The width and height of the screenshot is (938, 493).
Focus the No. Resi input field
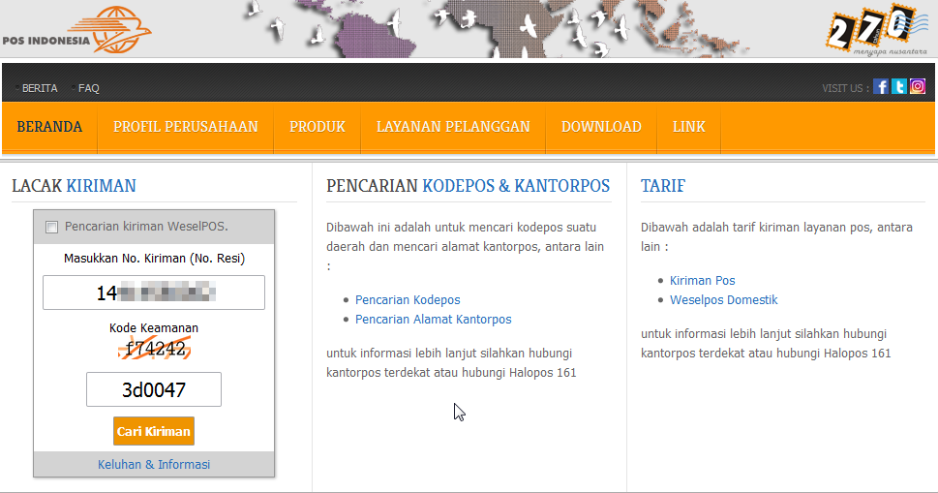click(154, 293)
